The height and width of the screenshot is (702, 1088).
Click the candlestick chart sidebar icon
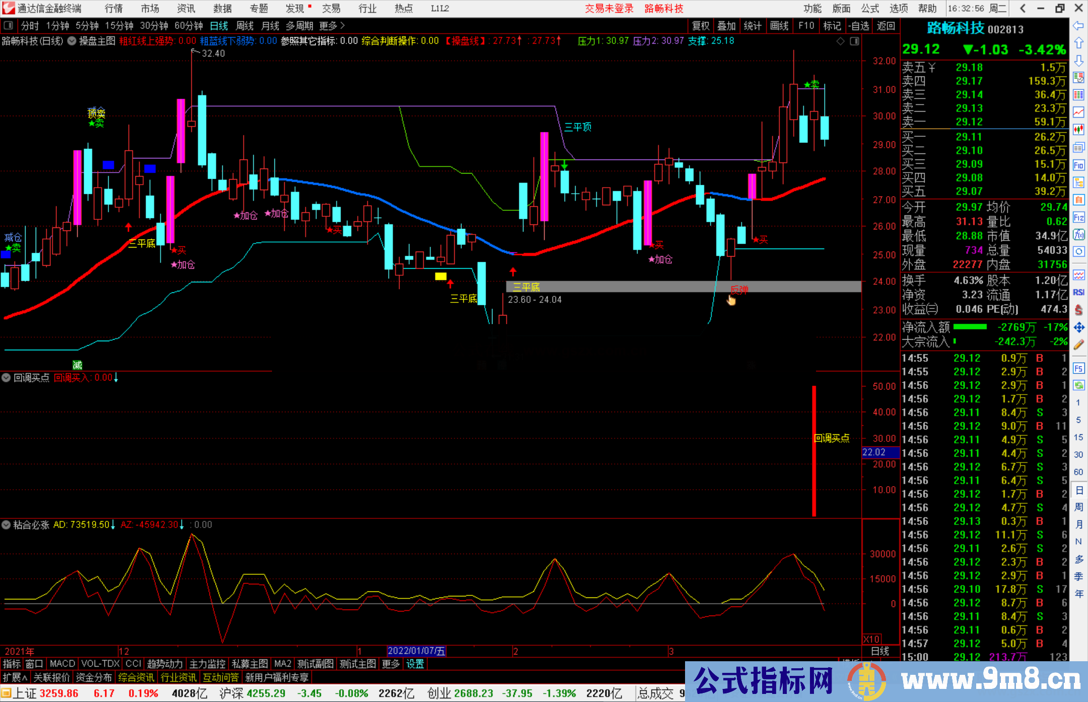click(x=1078, y=130)
